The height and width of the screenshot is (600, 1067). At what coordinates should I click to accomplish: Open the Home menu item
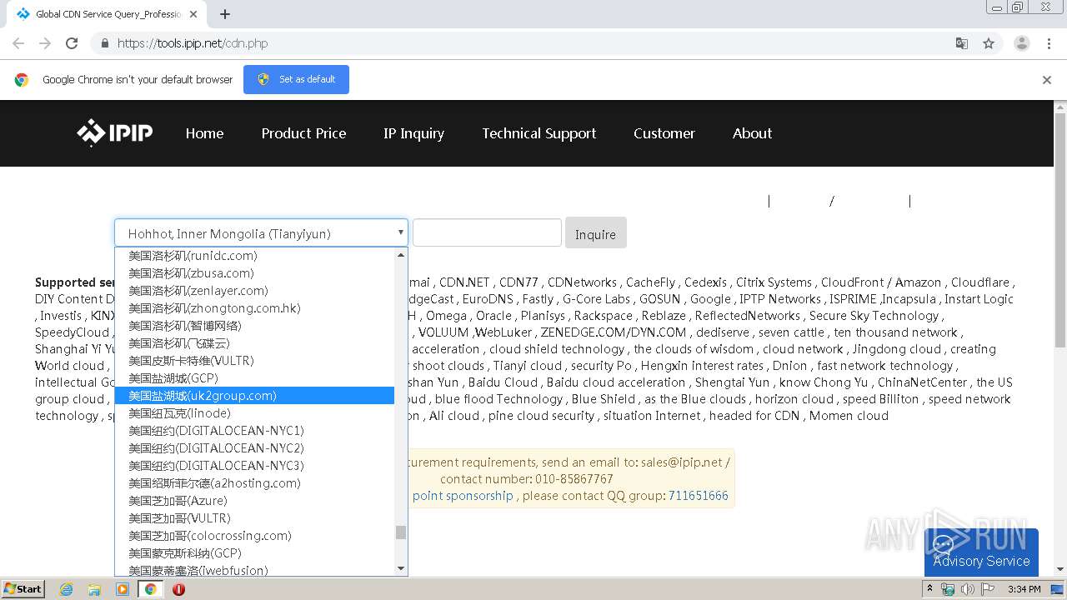pyautogui.click(x=204, y=133)
